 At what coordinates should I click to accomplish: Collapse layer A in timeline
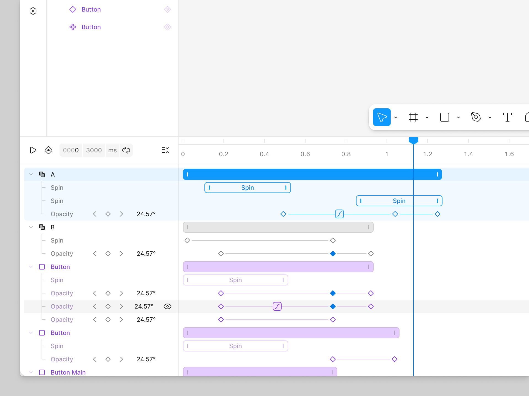point(31,174)
